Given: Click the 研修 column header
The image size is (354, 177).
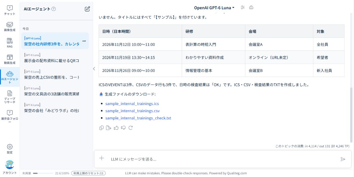Looking at the screenshot, I should click(214, 31).
